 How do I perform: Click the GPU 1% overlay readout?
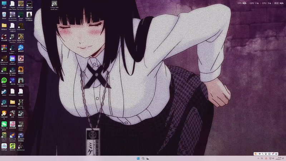tap(254, 3)
